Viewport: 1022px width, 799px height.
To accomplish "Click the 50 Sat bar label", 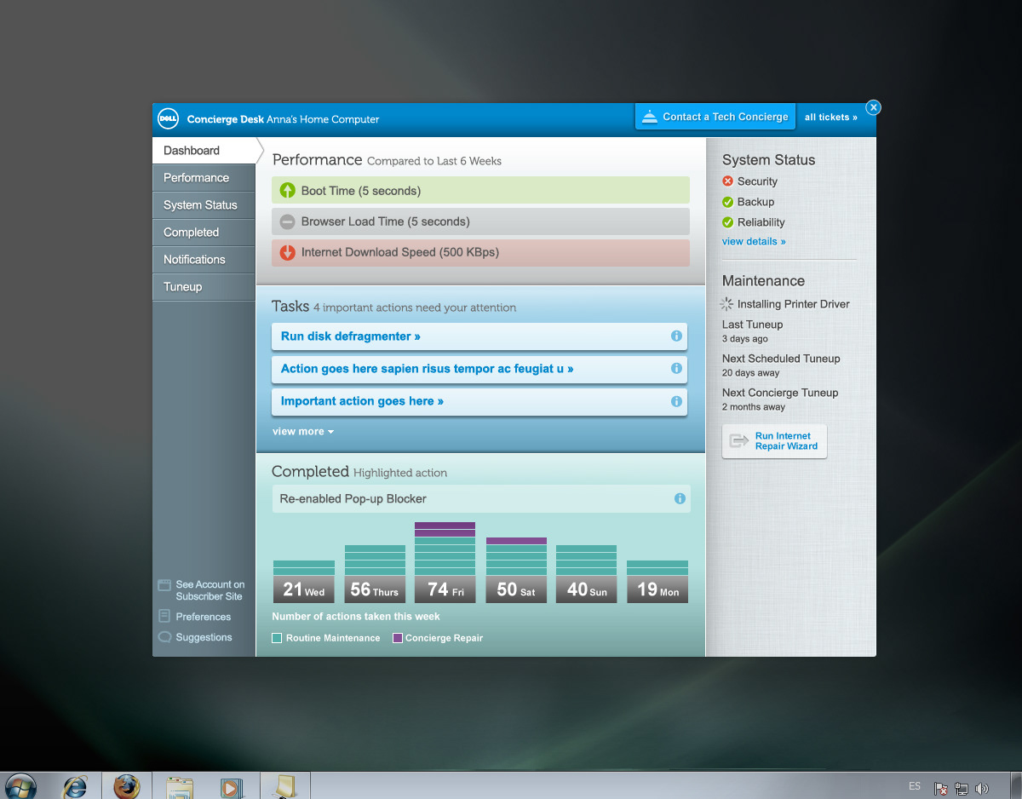I will coord(516,589).
